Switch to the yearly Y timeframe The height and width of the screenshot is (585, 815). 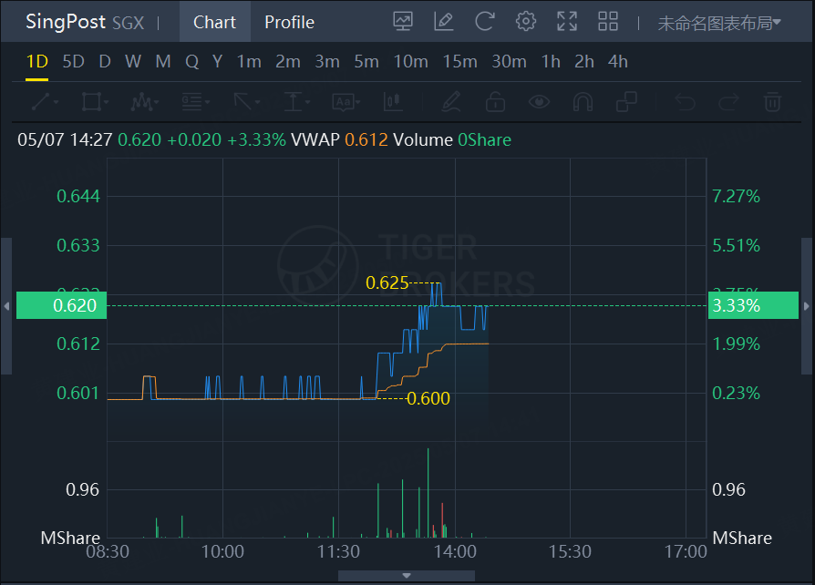[x=217, y=62]
